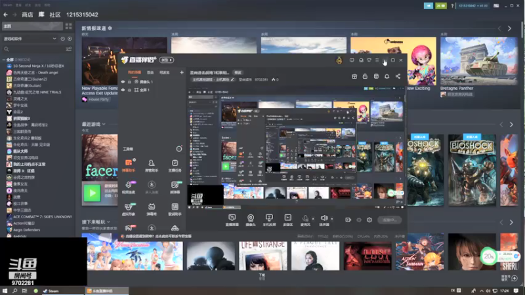
Task: Toggle the ready-to-play filter icon
Action: click(x=70, y=39)
